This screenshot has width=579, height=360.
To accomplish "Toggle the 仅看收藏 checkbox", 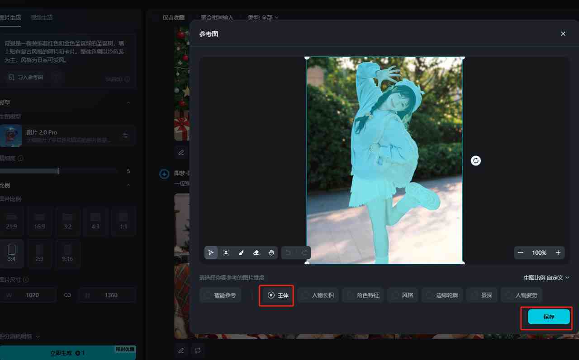I will tap(168, 18).
